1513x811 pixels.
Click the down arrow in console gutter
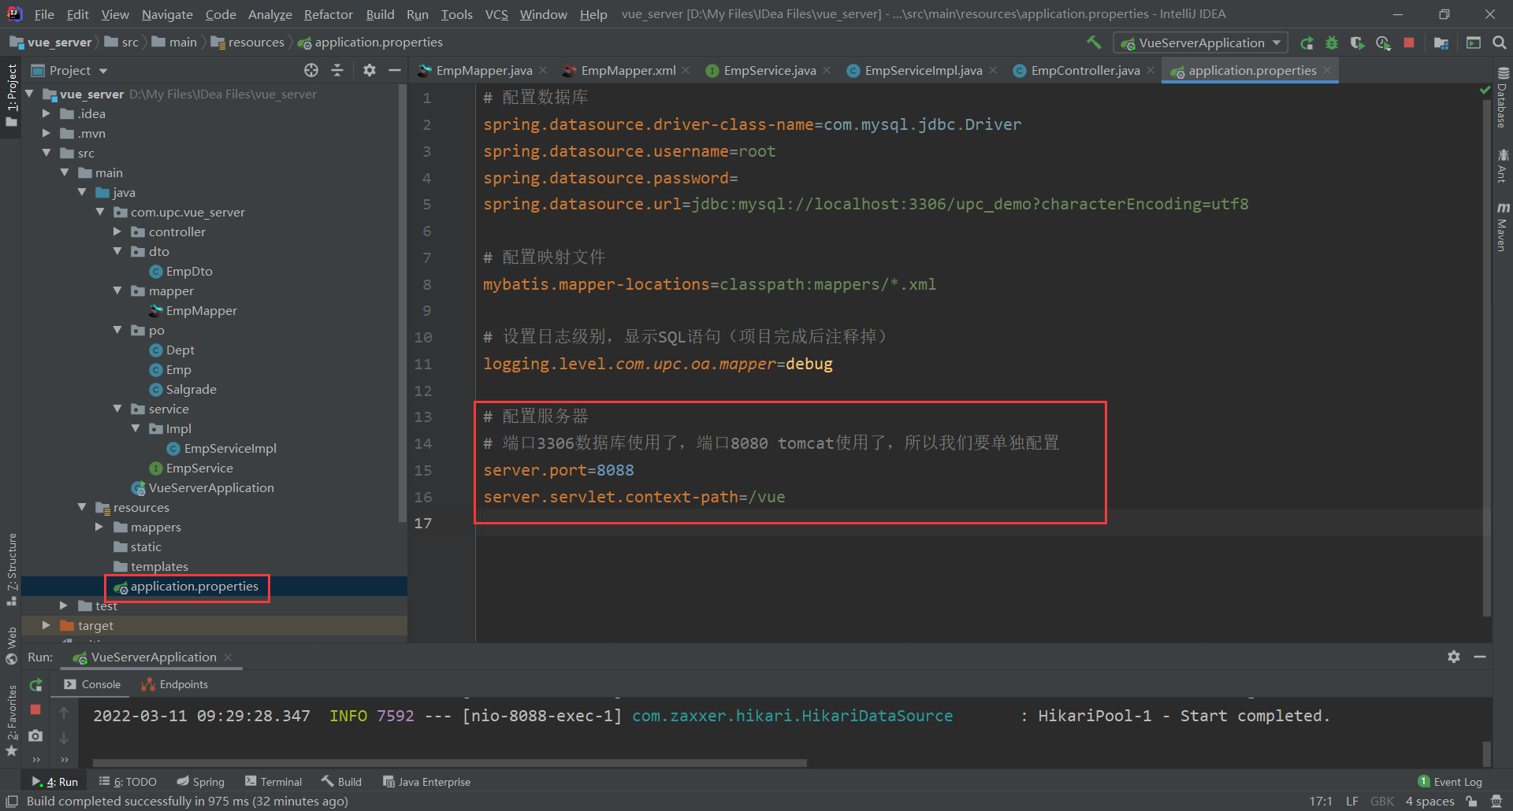[x=64, y=738]
